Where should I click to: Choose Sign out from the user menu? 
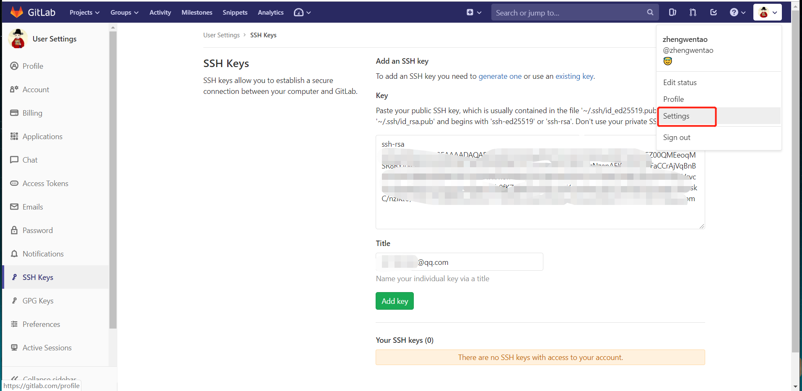676,137
